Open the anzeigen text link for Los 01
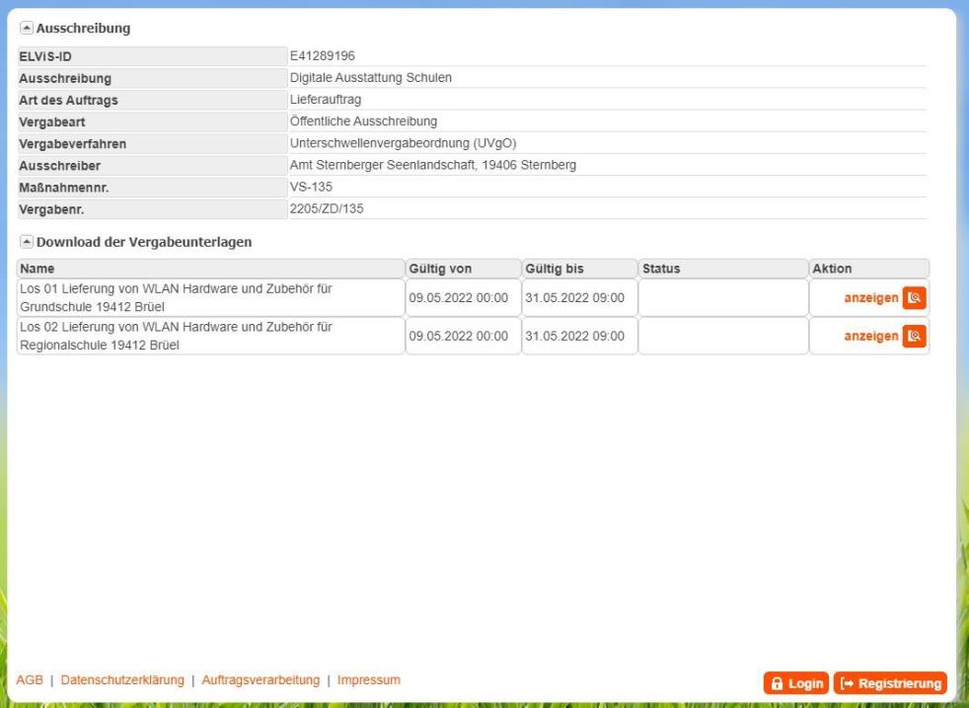 [870, 298]
